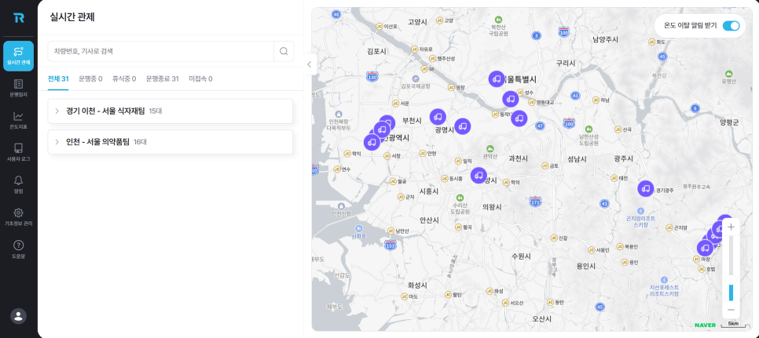Toggle 온도 이탈 알림 받기 switch
759x338 pixels.
731,26
